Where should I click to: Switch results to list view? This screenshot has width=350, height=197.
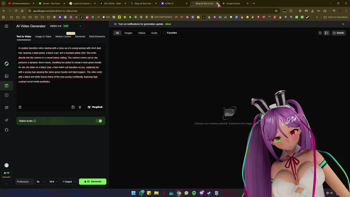[326, 33]
